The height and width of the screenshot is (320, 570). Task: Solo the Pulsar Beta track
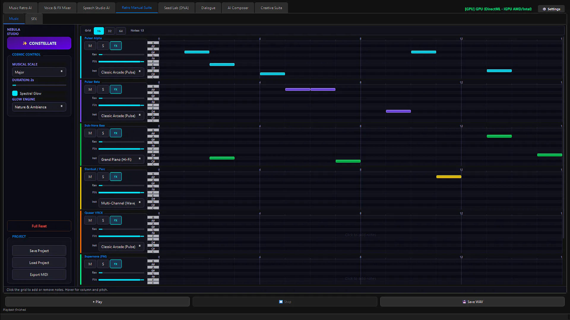103,89
